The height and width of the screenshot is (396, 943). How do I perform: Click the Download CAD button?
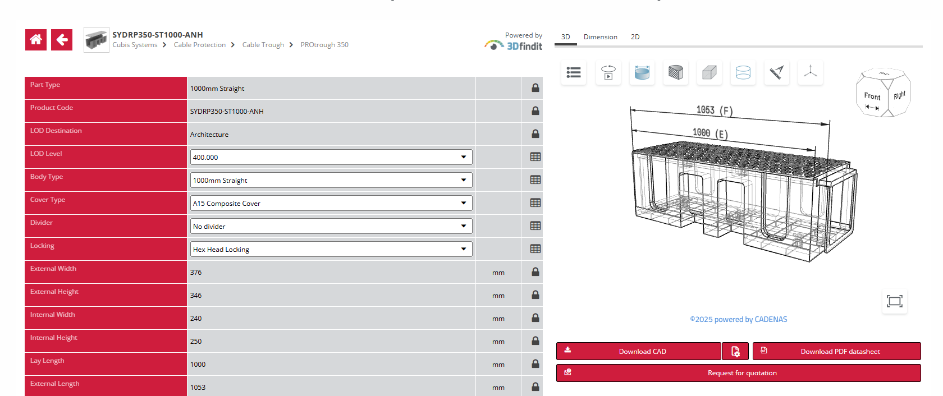pyautogui.click(x=639, y=352)
